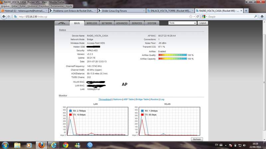This screenshot has width=266, height=149.
Task: Click the address bar URL field
Action: coord(102,17)
